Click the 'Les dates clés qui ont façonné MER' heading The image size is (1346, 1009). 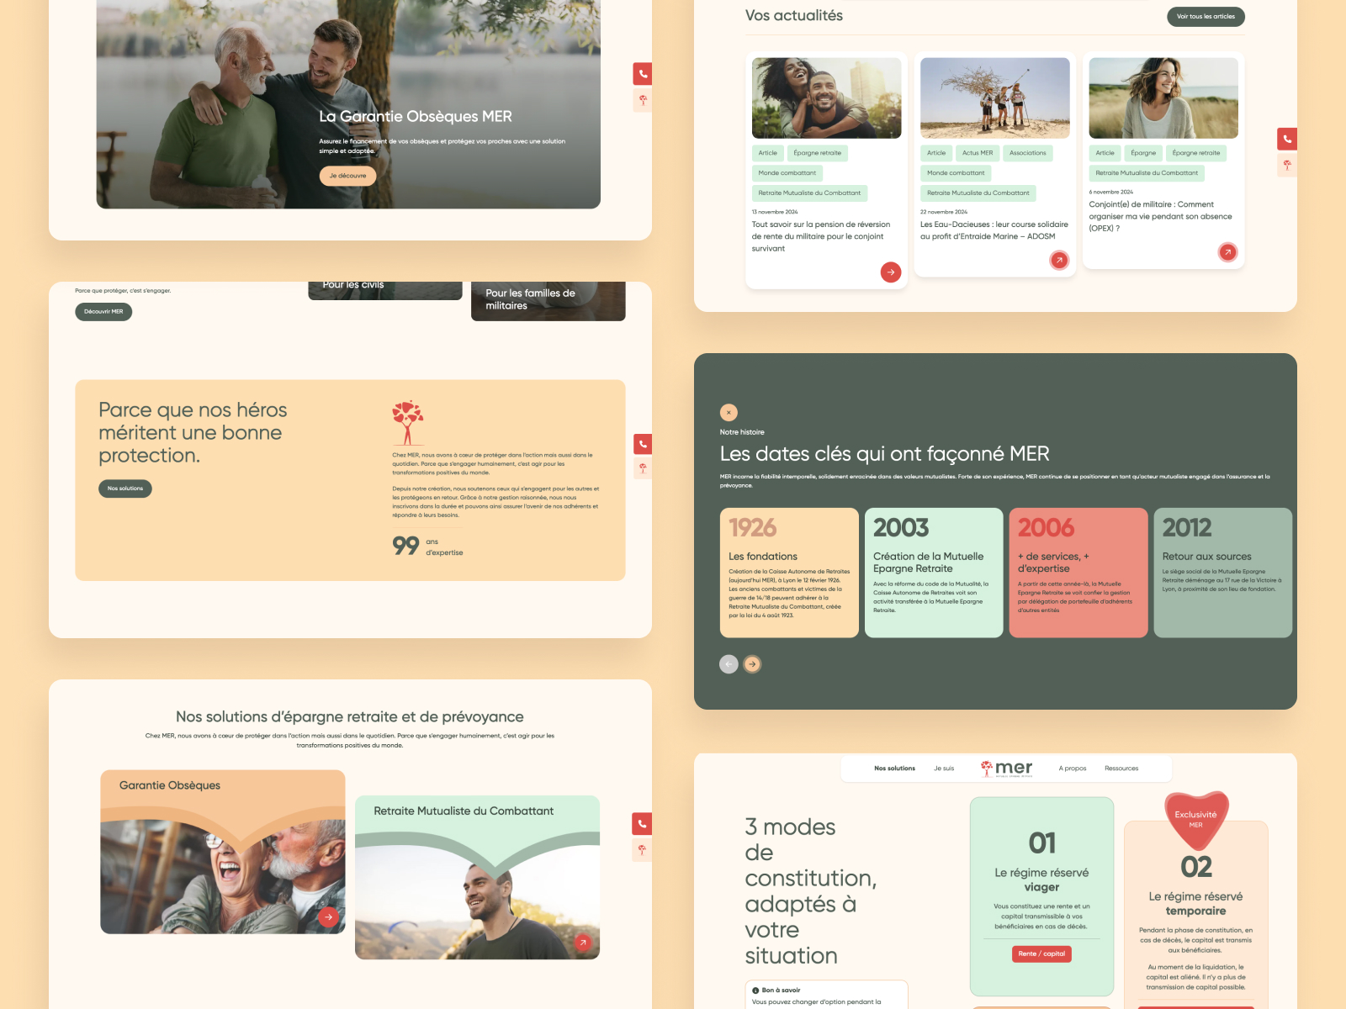coord(885,454)
